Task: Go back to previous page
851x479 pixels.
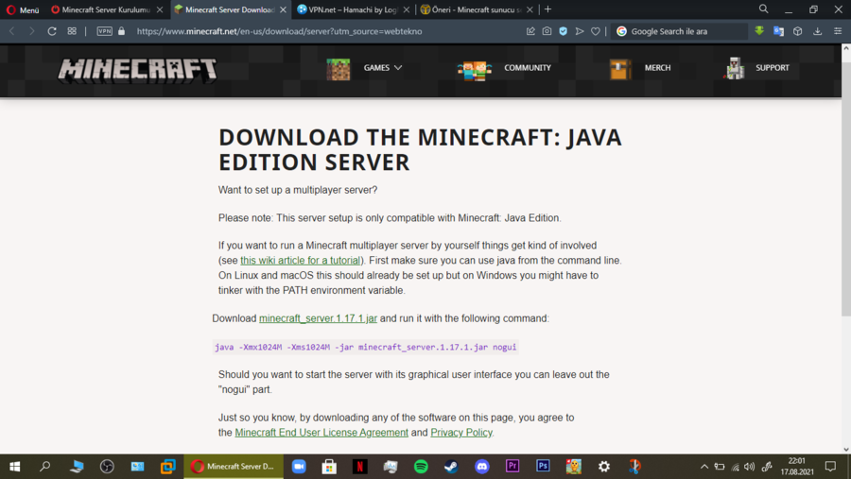Action: [12, 31]
